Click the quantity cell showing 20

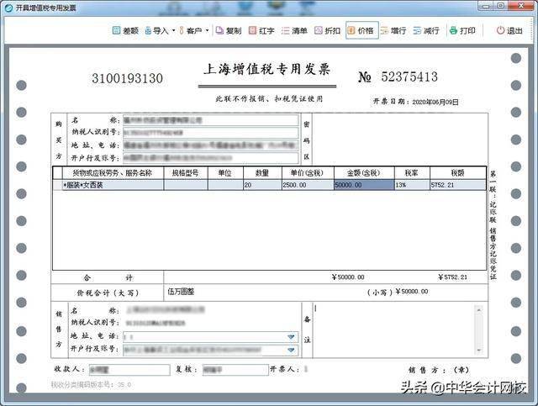point(262,185)
